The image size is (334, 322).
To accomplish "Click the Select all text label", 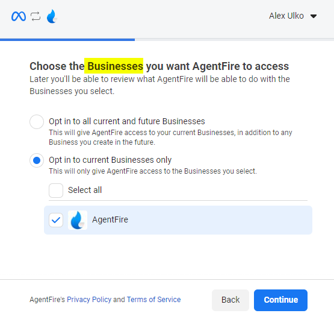I will pos(85,190).
